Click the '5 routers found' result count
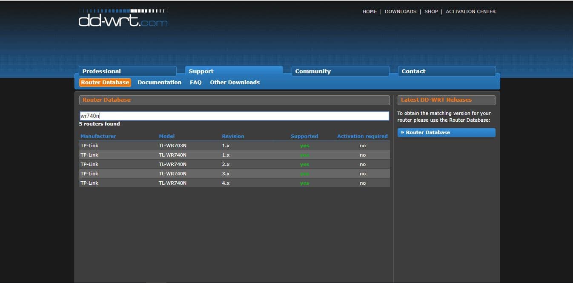573x283 pixels. point(100,124)
